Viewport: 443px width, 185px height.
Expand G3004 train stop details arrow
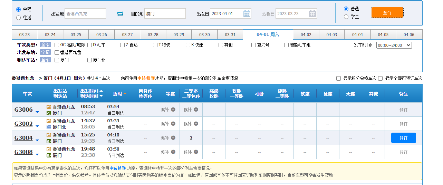[x=37, y=140]
